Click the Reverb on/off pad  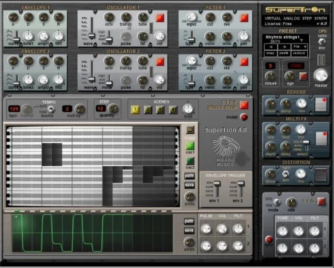321,104
